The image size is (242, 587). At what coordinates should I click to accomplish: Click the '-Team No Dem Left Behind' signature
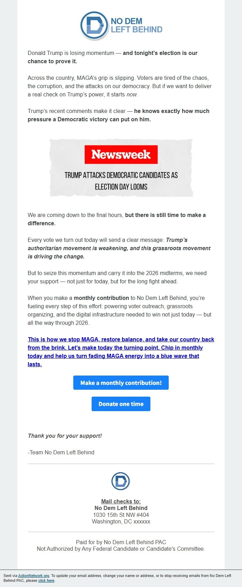coord(61,452)
